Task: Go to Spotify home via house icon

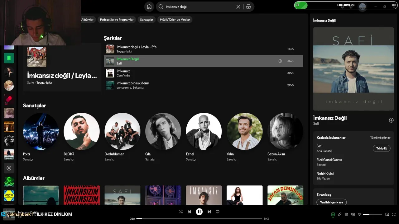Action: tap(149, 7)
